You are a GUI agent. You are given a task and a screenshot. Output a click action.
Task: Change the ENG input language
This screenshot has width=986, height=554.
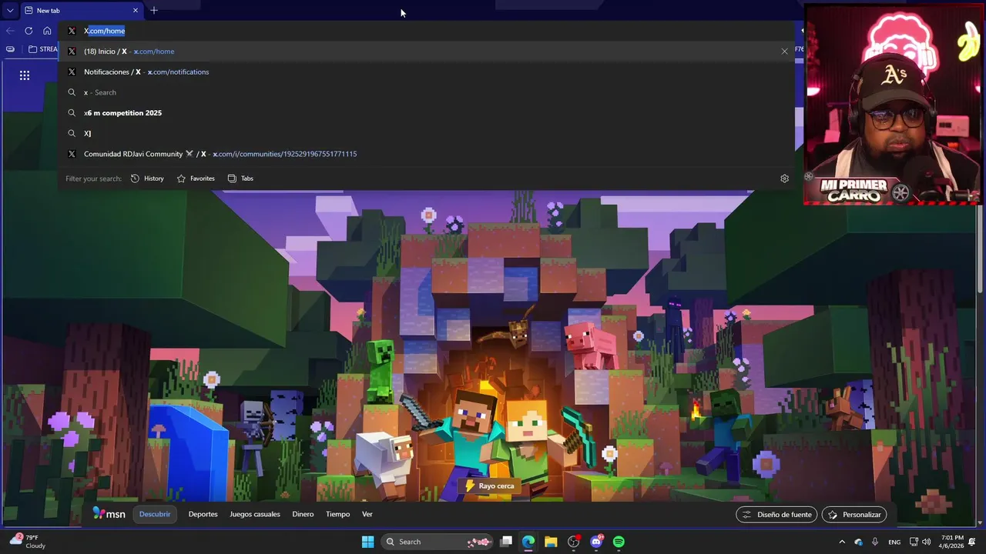[x=894, y=542]
